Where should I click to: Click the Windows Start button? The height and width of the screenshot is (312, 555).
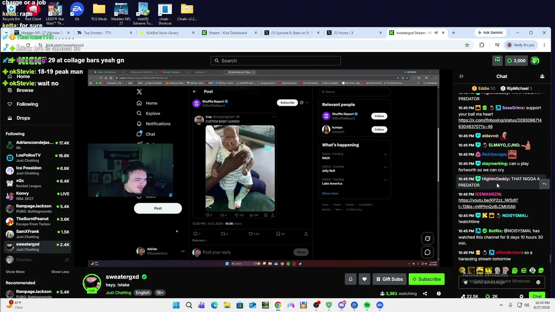tap(176, 305)
